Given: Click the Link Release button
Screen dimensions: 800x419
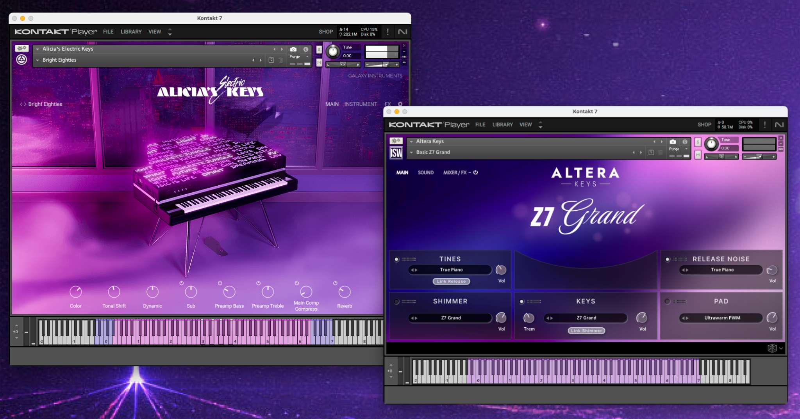Looking at the screenshot, I should [451, 281].
